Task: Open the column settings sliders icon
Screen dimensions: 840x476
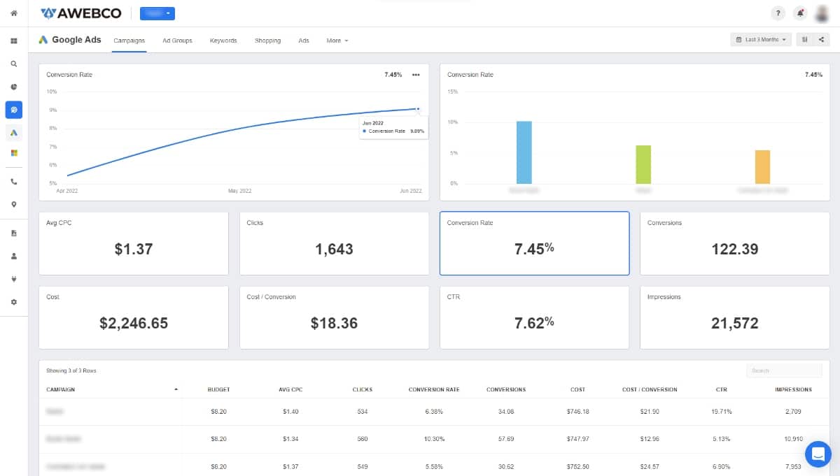Action: 805,40
